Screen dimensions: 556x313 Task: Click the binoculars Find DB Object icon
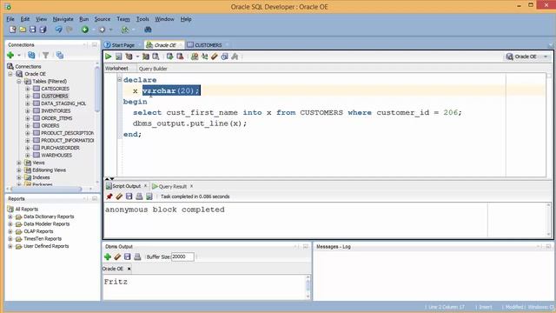[x=148, y=30]
